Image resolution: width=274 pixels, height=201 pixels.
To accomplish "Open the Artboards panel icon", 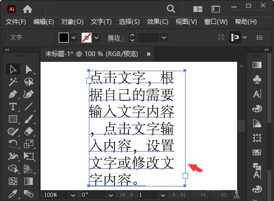I will pos(257,138).
